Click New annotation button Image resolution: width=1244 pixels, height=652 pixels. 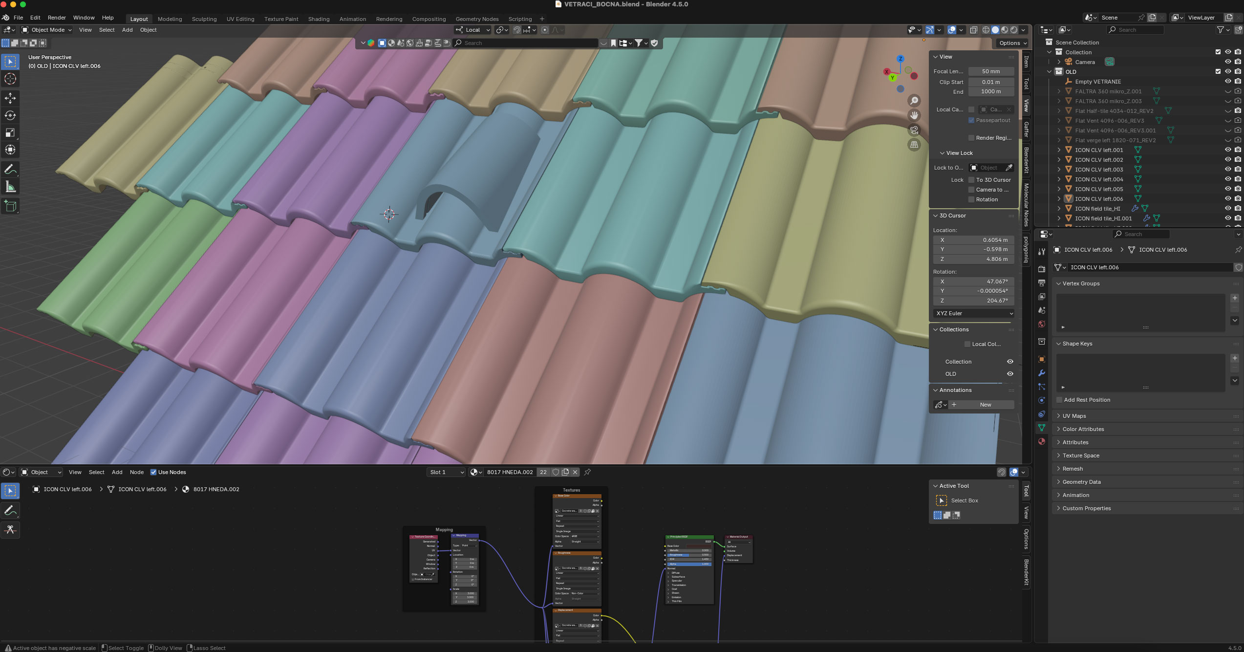985,405
